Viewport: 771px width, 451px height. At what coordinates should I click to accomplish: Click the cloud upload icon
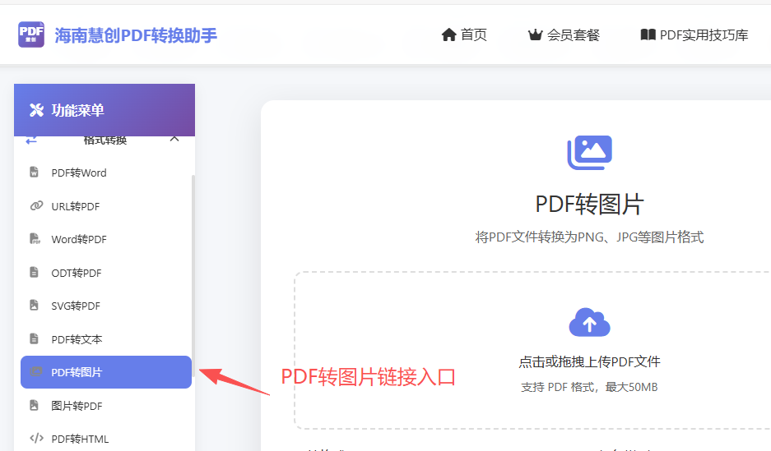[x=589, y=322]
